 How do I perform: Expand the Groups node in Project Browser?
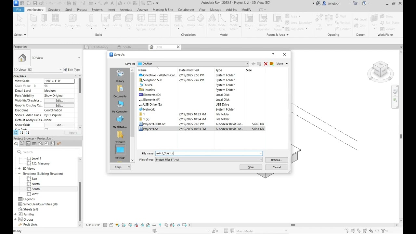coord(15,219)
